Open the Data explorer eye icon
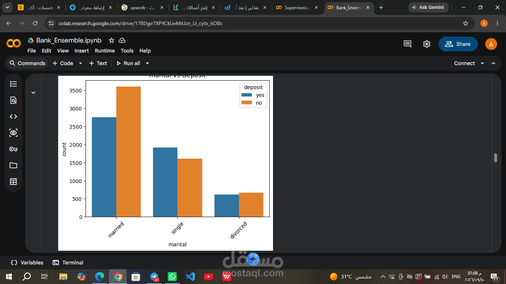This screenshot has height=284, width=506. tap(13, 133)
